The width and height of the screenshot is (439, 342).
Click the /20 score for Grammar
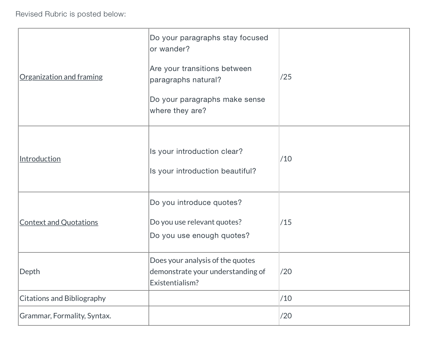pyautogui.click(x=286, y=316)
